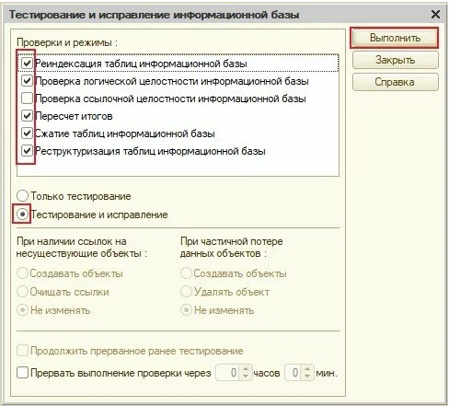Image resolution: width=449 pixels, height=406 pixels.
Task: Uncheck Проверка логической целостности checkbox
Action: pos(27,81)
